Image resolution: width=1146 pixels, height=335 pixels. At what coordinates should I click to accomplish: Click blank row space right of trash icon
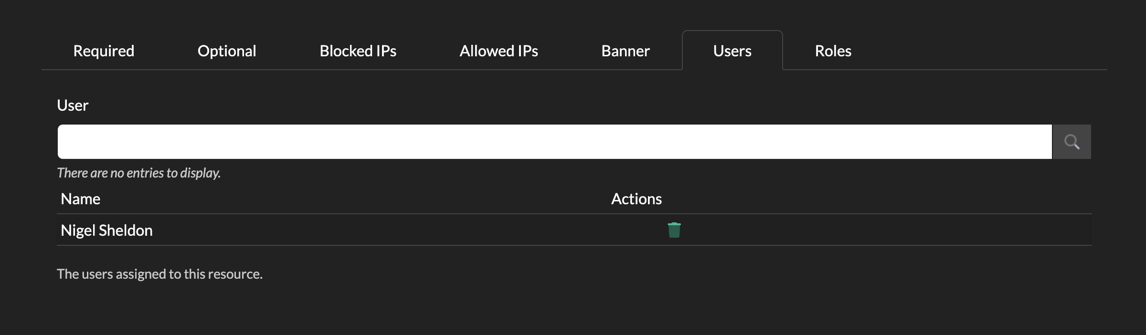tap(883, 230)
